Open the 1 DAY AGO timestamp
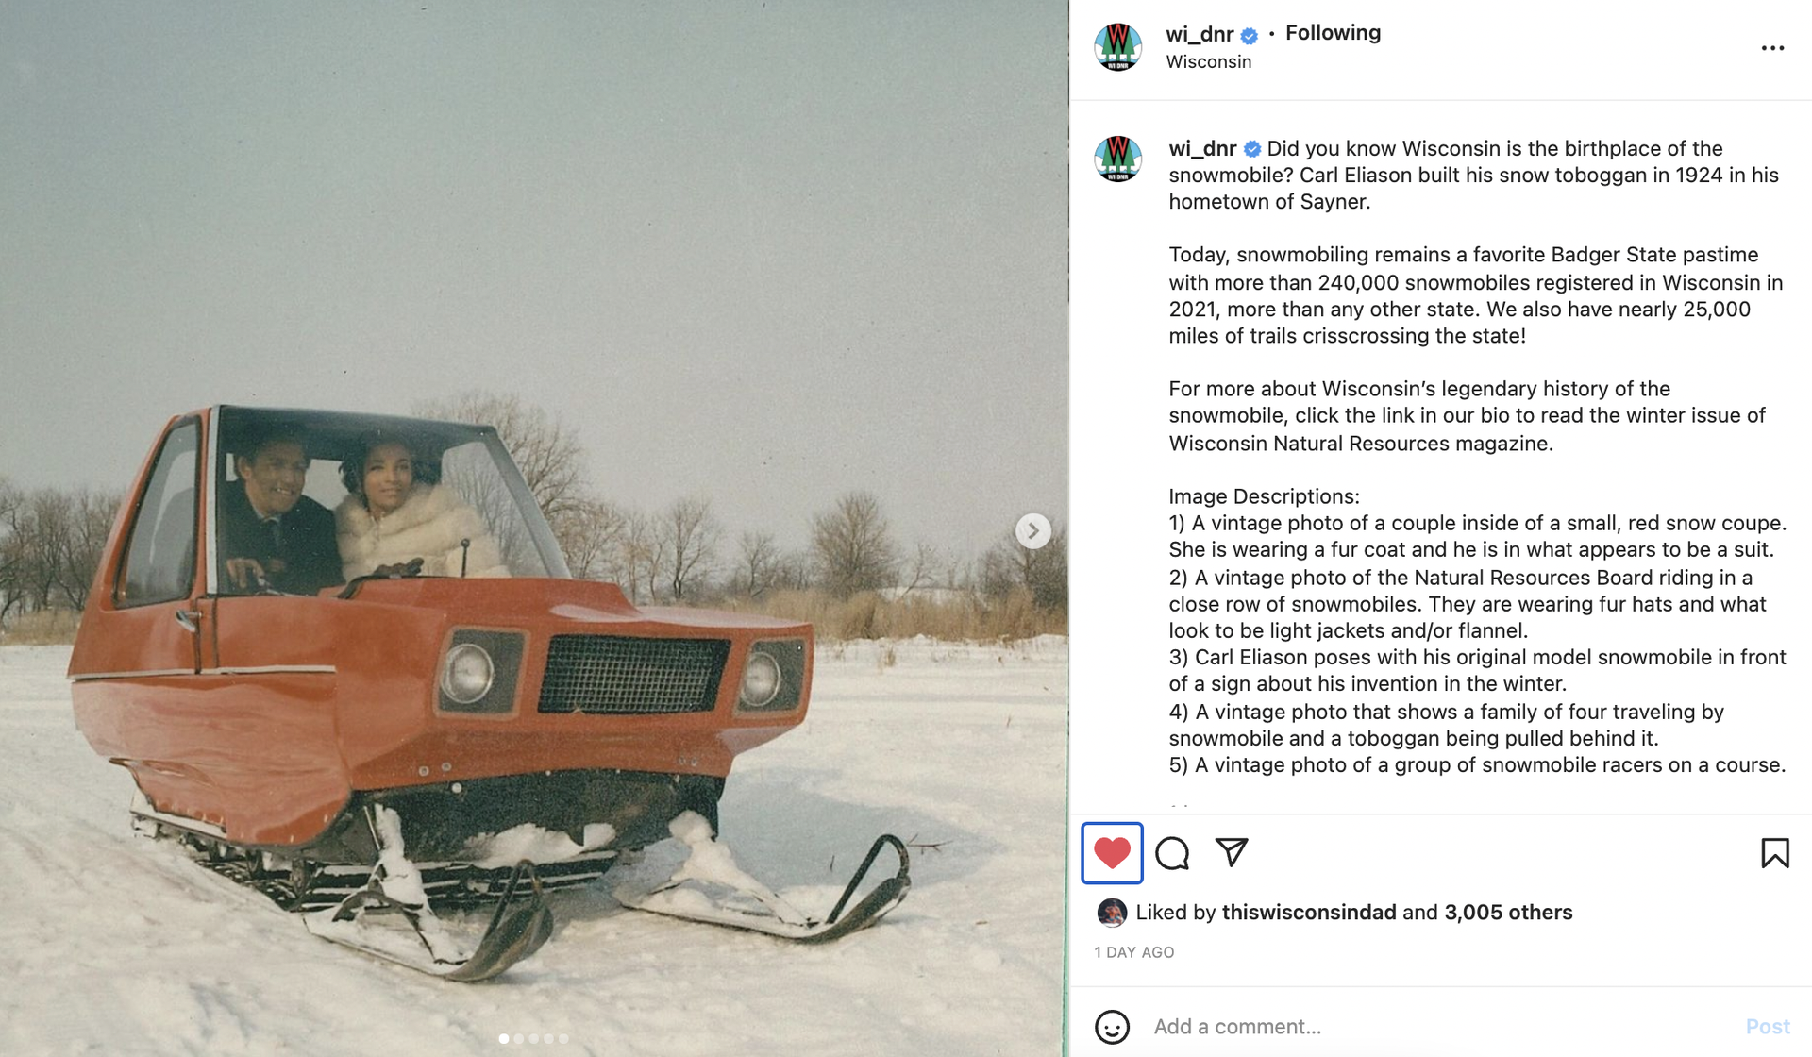This screenshot has height=1057, width=1812. click(x=1133, y=952)
